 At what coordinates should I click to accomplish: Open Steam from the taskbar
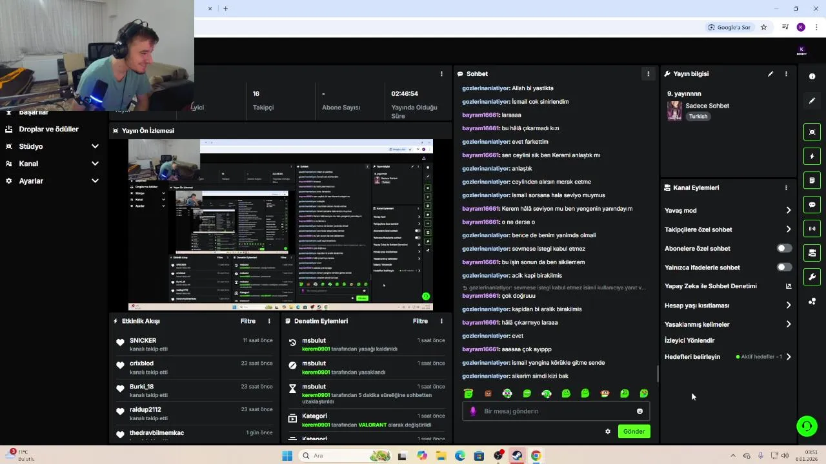pyautogui.click(x=517, y=456)
